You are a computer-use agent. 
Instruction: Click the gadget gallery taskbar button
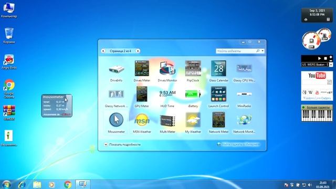tap(83, 184)
